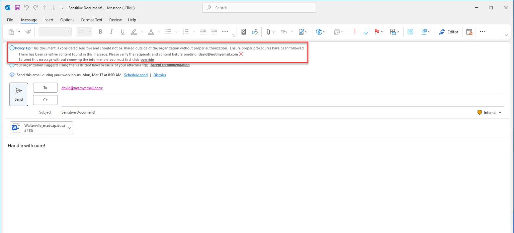The height and width of the screenshot is (233, 514).
Task: Run Check Names on recipients
Action: 255,31
